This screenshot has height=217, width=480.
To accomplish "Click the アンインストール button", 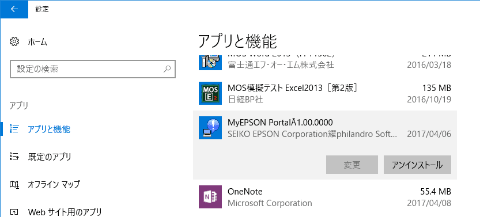I will click(x=417, y=165).
